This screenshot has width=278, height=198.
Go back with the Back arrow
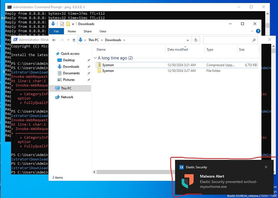pos(54,40)
